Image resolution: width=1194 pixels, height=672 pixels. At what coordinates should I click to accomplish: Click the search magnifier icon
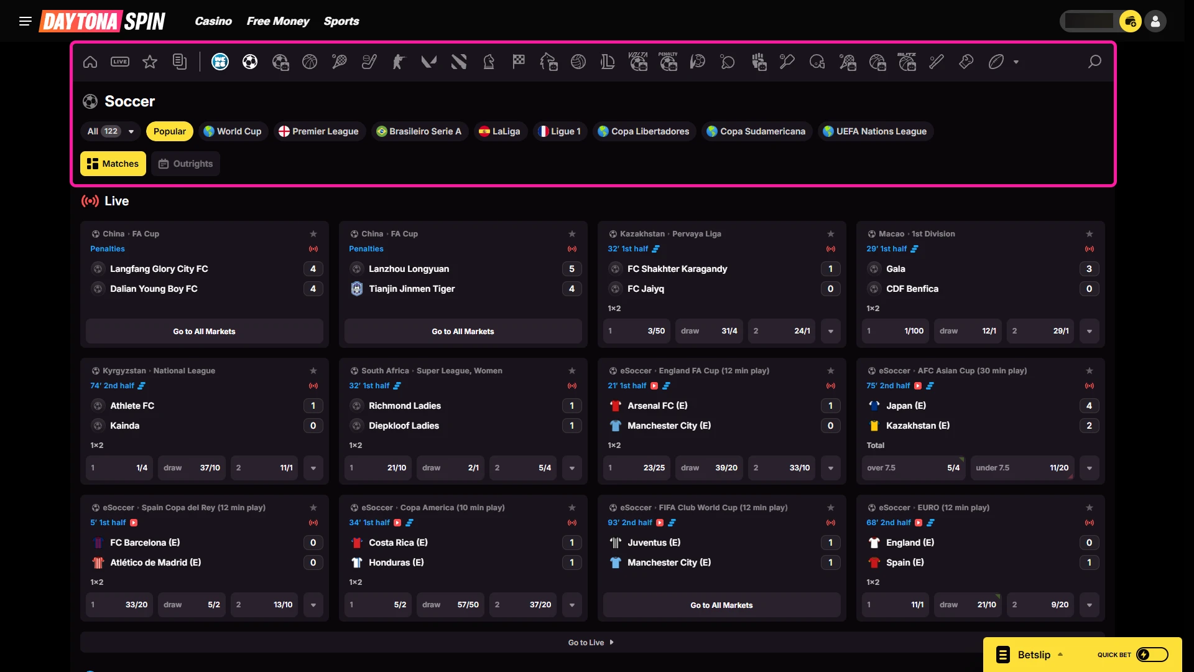[1094, 62]
